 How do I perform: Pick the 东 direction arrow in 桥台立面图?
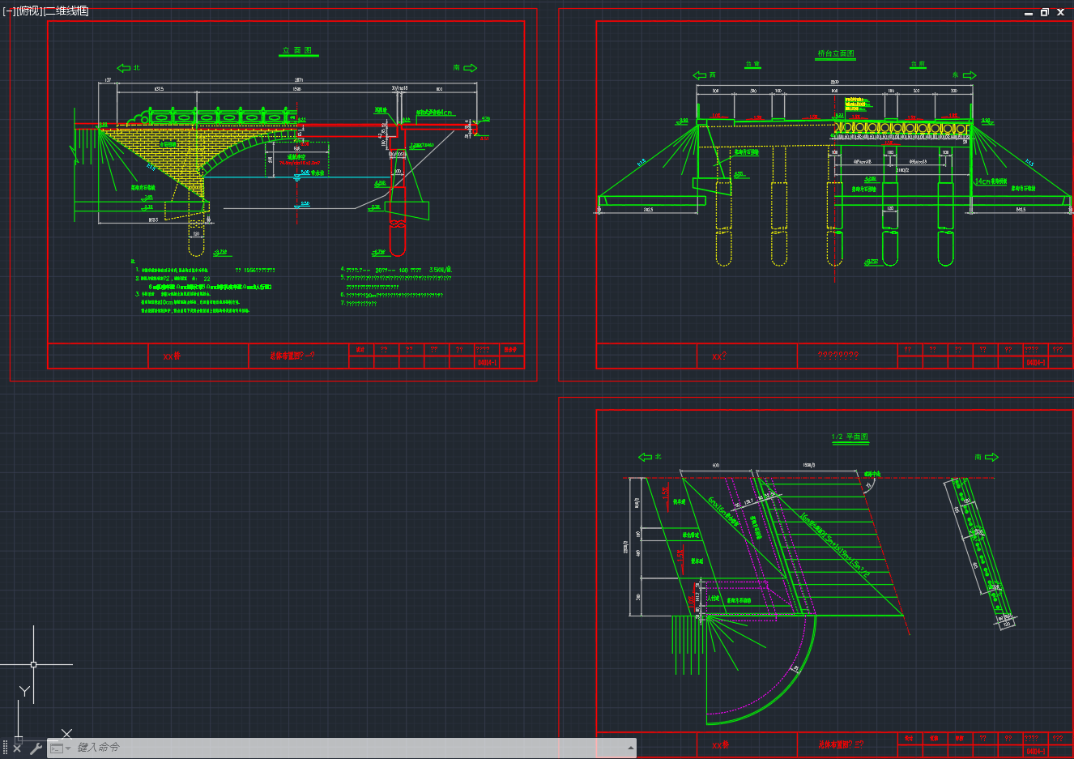click(x=969, y=75)
